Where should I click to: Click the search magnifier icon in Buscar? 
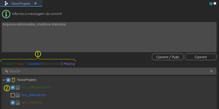6,71
